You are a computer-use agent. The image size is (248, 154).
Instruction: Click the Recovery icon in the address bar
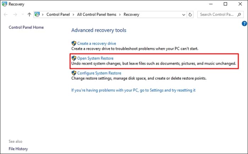click(37, 14)
